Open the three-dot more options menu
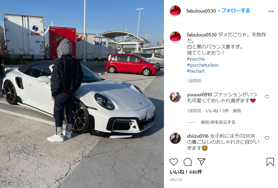 coord(271,11)
